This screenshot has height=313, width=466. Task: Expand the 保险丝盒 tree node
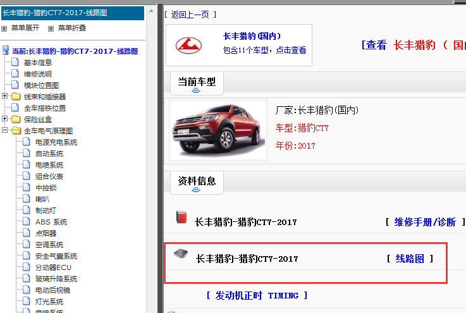tap(4, 119)
